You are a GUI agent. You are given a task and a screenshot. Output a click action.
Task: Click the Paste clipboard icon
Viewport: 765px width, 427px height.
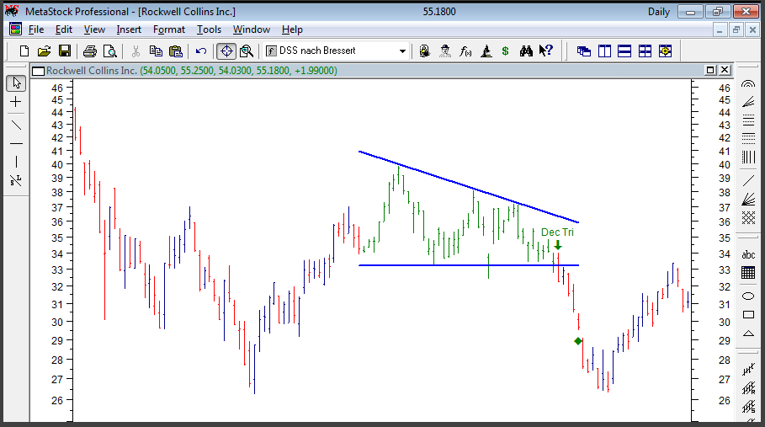click(x=176, y=51)
